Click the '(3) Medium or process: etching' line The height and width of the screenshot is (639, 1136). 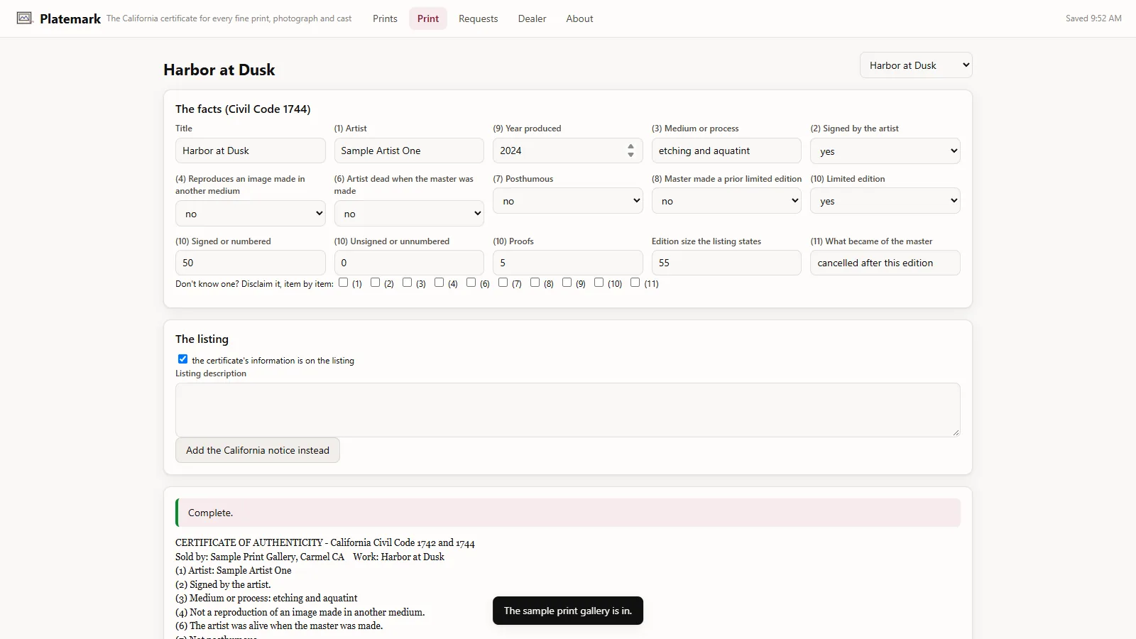tap(266, 599)
